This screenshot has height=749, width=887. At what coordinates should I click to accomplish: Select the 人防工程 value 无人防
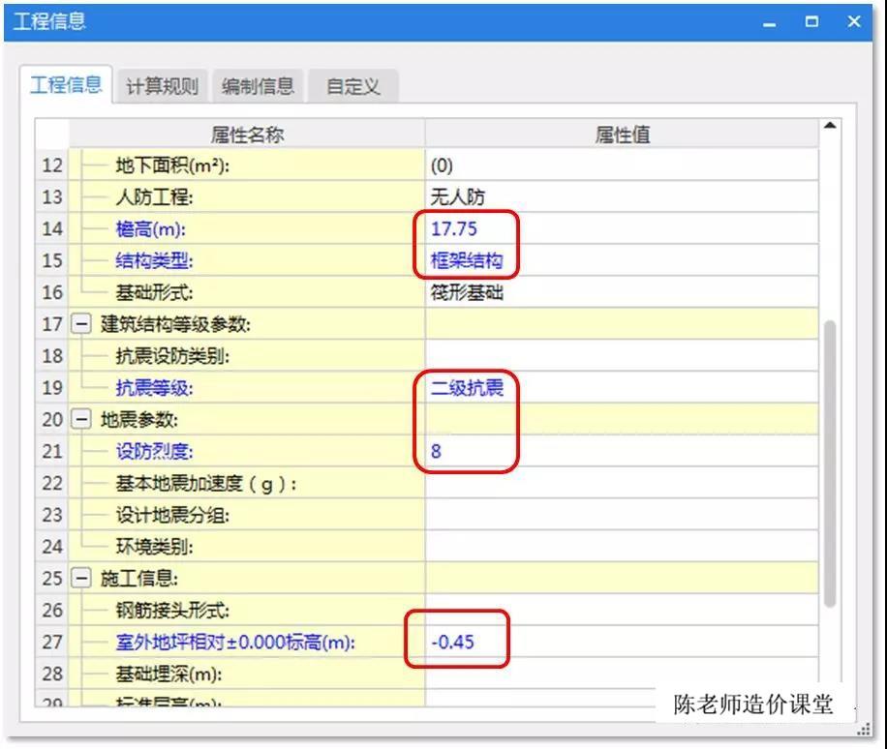coord(458,196)
